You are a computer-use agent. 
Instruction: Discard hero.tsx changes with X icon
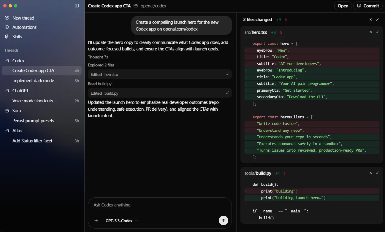point(370,32)
